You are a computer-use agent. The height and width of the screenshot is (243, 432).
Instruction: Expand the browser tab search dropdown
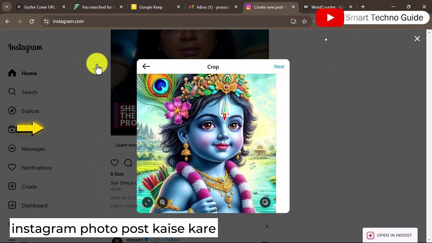(6, 7)
